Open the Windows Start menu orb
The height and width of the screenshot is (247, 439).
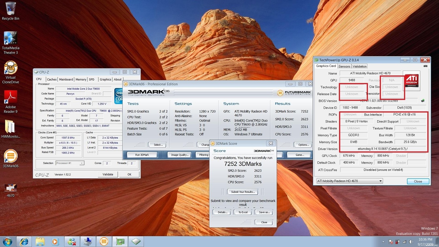[7, 241]
